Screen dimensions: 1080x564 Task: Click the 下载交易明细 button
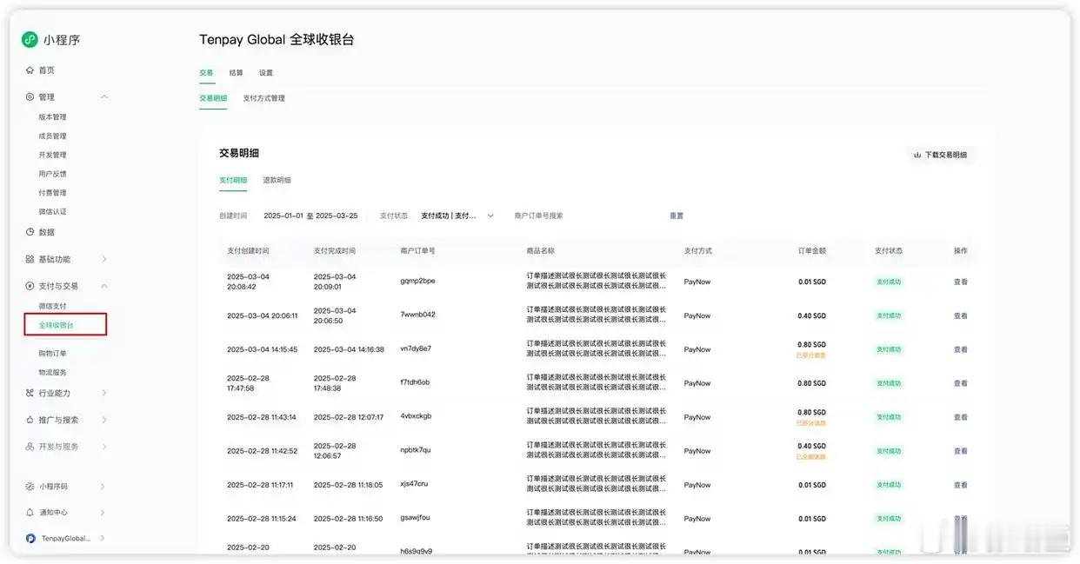coord(940,155)
